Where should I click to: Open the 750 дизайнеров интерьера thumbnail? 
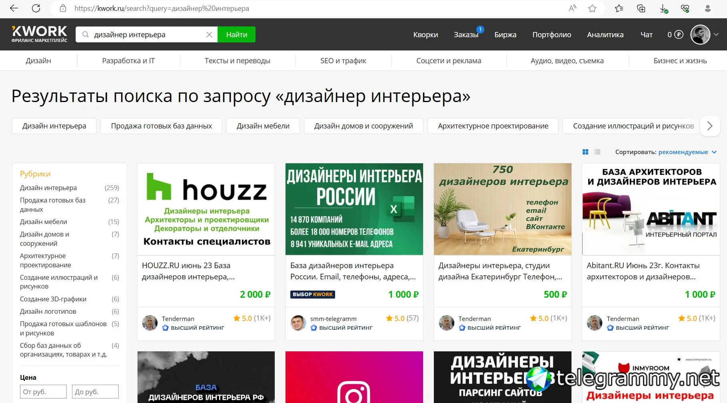click(503, 209)
